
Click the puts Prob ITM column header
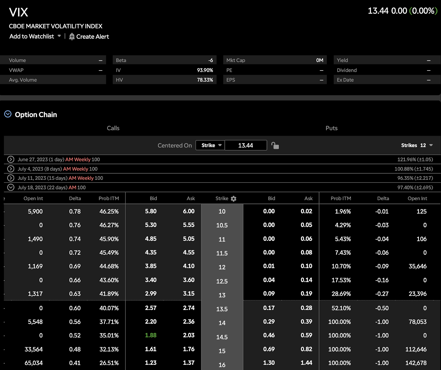coord(341,198)
